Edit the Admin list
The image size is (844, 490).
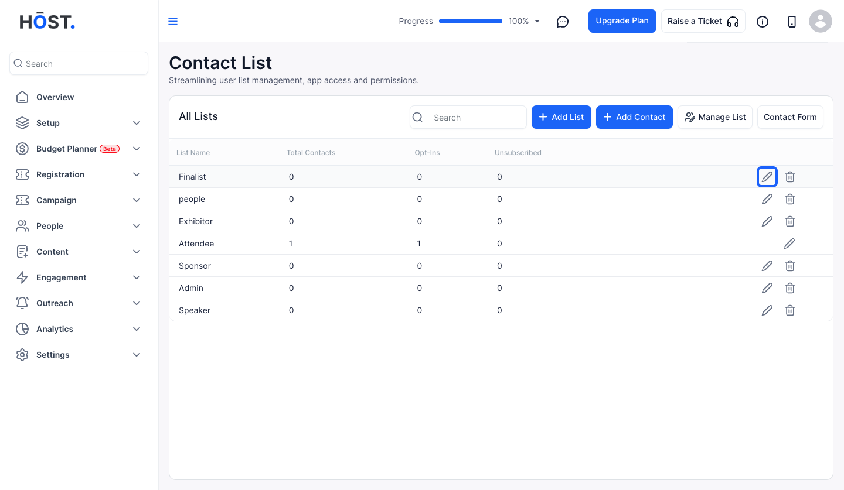tap(767, 288)
